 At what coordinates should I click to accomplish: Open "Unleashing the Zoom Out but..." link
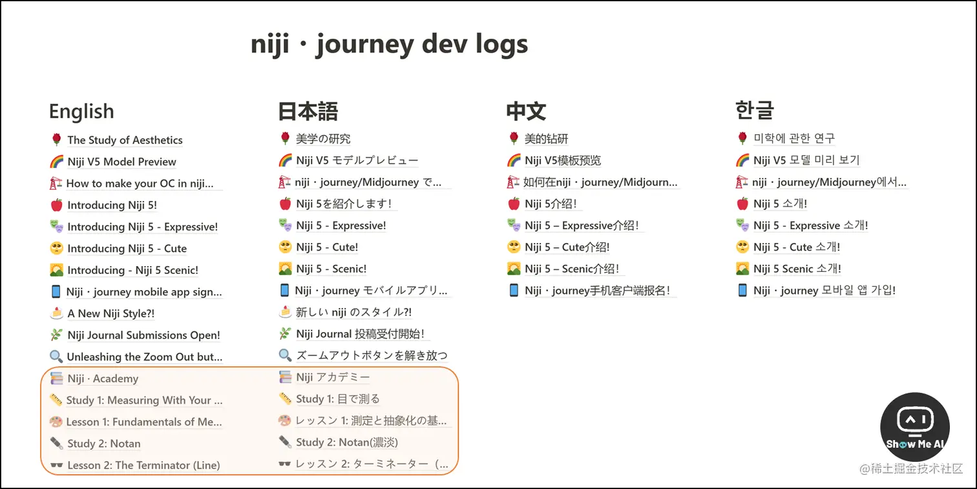145,357
